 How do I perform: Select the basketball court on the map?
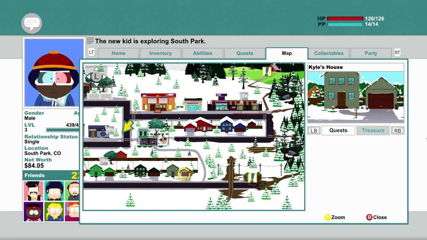point(148,142)
